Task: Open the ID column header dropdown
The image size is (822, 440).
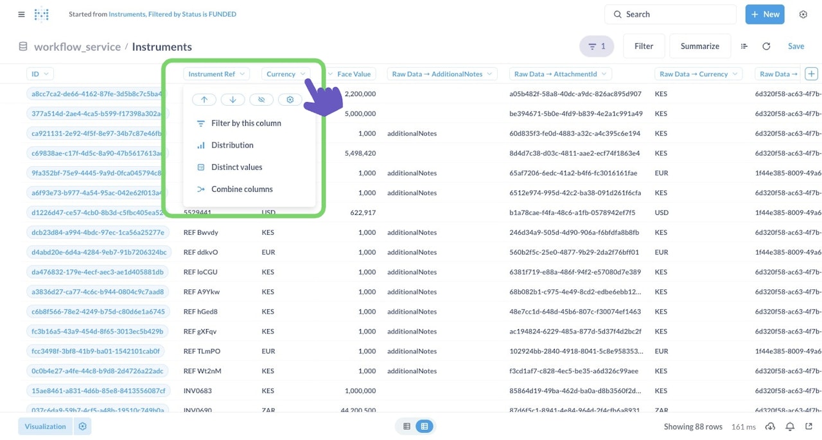Action: click(40, 74)
